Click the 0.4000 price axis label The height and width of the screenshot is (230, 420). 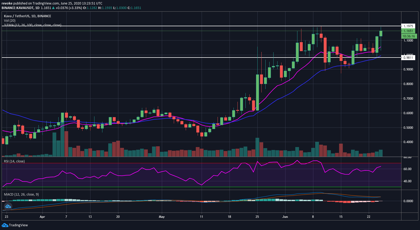[x=408, y=142]
